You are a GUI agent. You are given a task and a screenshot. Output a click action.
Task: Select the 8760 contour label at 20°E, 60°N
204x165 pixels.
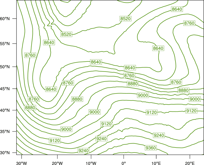click(x=189, y=23)
